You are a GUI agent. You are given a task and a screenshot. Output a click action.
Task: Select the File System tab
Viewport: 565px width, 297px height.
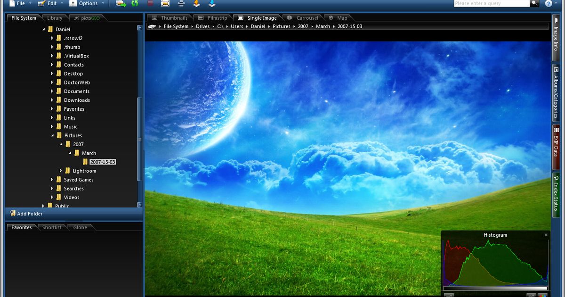[x=24, y=18]
